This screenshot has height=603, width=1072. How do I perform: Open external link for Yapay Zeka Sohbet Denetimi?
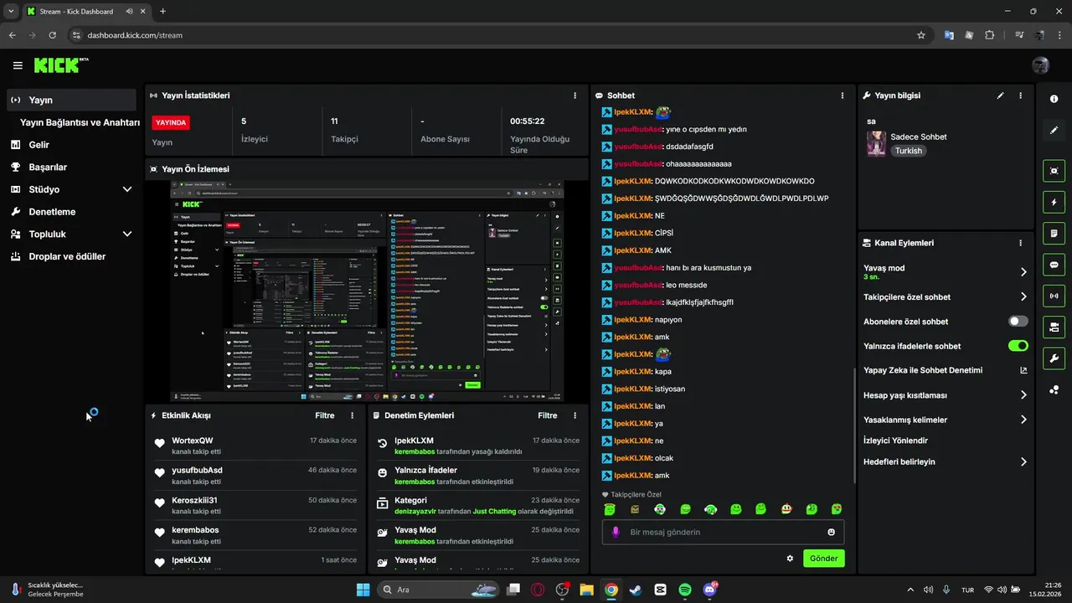click(x=1023, y=370)
